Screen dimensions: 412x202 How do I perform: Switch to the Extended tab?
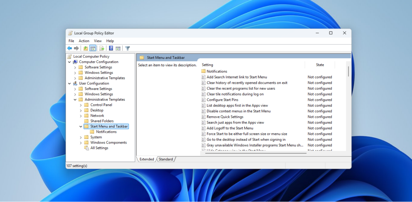point(147,159)
